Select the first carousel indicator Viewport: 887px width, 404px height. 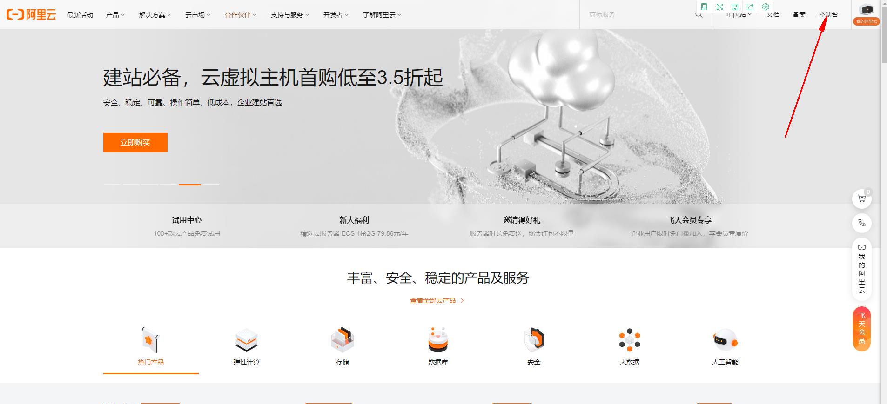tap(112, 185)
